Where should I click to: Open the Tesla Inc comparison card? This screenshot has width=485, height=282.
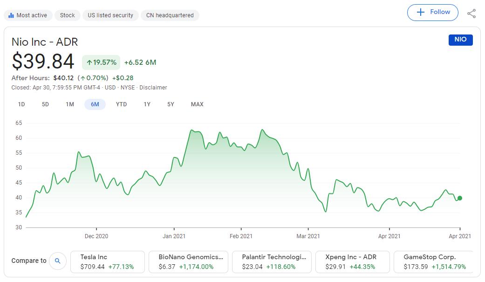[x=107, y=261]
